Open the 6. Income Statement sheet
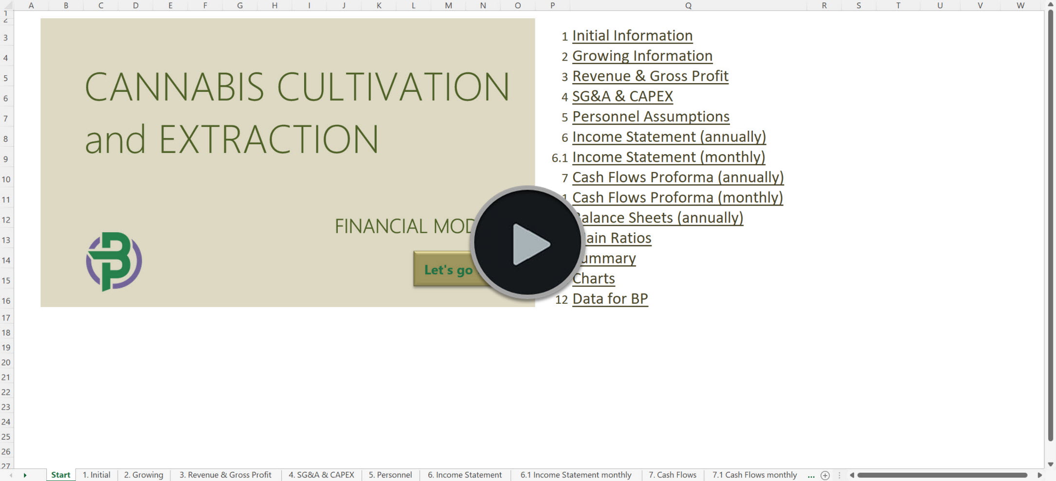The height and width of the screenshot is (481, 1056). coord(465,475)
